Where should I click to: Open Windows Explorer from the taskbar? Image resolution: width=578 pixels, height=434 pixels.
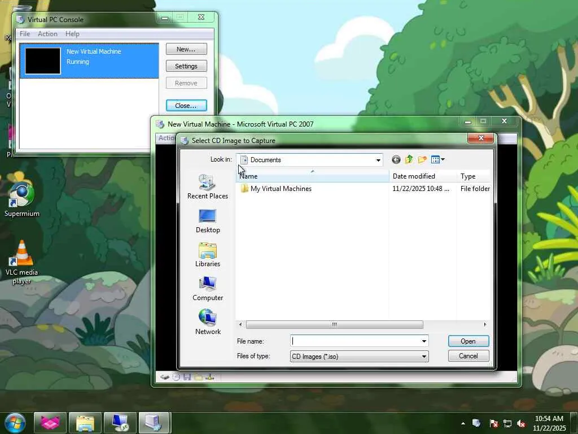click(x=85, y=423)
